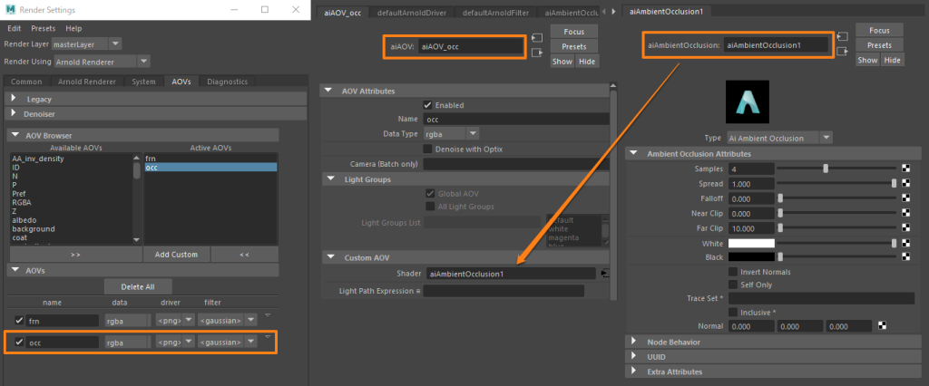The width and height of the screenshot is (929, 386).
Task: Click the tab scroll left arrow in Attribute Editor
Action: (603, 12)
